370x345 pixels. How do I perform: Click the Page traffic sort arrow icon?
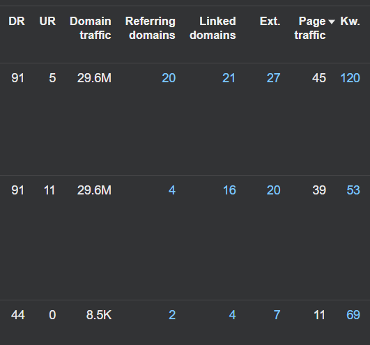pos(332,22)
